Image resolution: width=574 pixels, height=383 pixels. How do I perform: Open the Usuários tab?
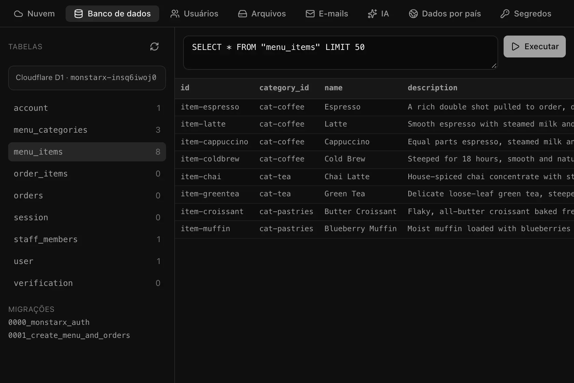click(194, 14)
